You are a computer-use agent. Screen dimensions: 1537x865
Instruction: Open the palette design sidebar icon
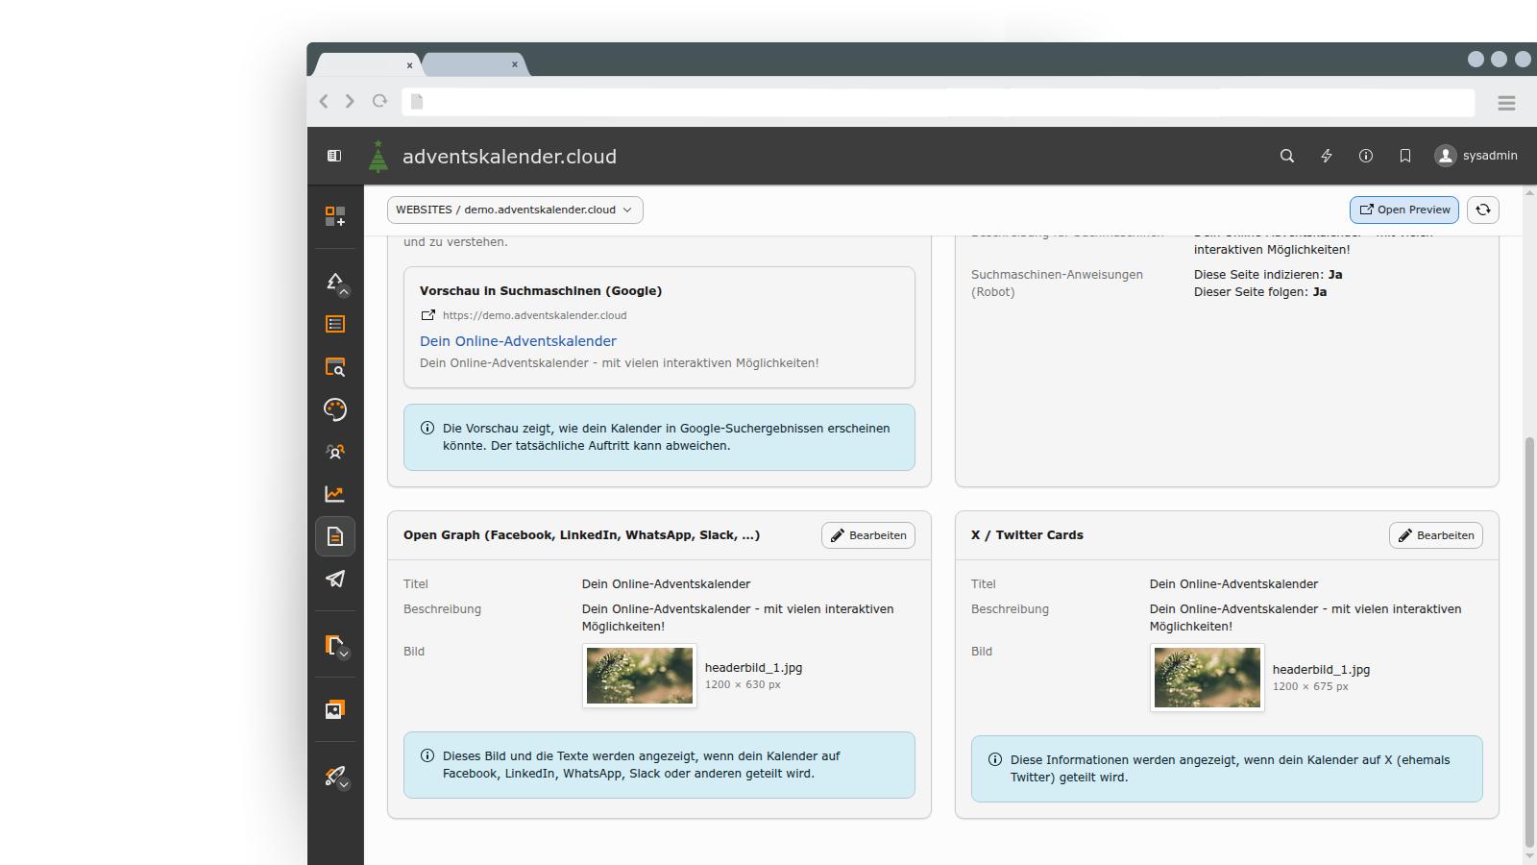tap(335, 408)
